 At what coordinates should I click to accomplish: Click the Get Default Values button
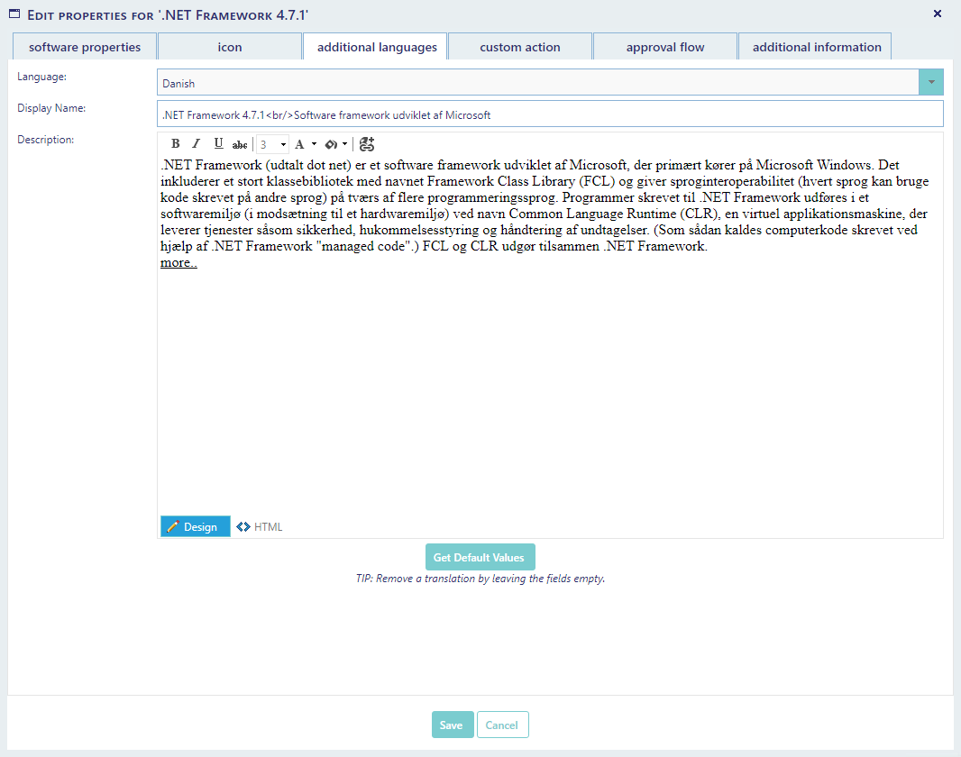480,557
